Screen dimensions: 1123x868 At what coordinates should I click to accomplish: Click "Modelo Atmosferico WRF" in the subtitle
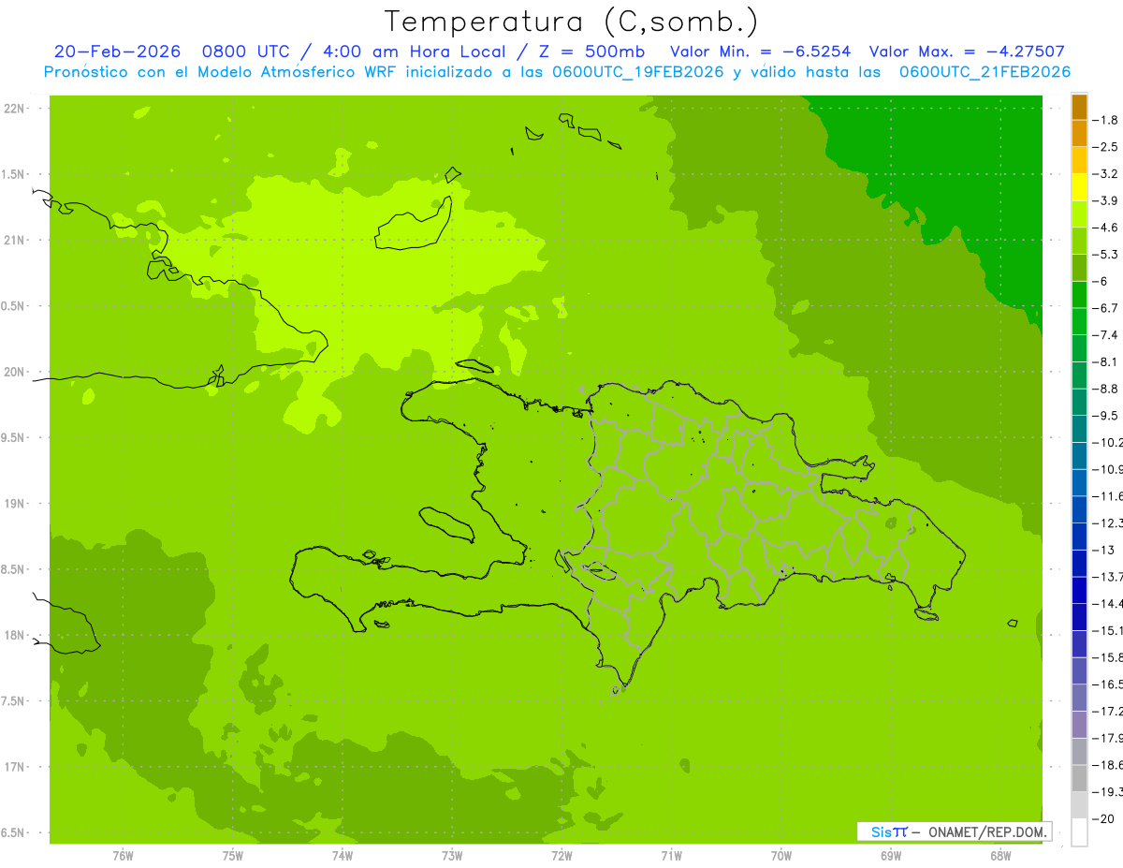coord(299,72)
